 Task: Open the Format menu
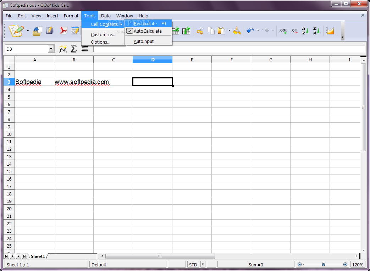click(71, 16)
